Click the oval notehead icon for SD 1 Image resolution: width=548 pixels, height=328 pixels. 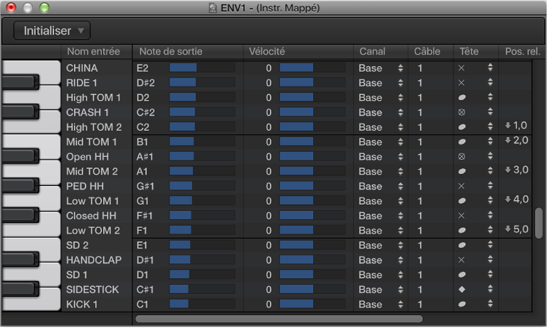coord(462,275)
